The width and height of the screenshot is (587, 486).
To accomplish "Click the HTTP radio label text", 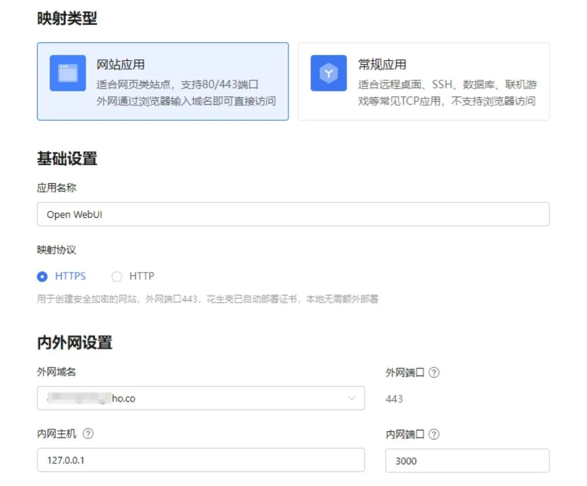I will click(x=142, y=276).
